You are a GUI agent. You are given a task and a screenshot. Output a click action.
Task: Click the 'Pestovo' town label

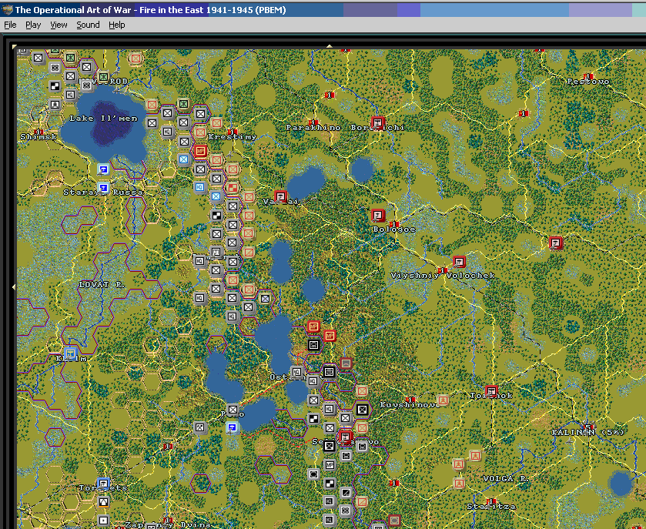[x=588, y=82]
